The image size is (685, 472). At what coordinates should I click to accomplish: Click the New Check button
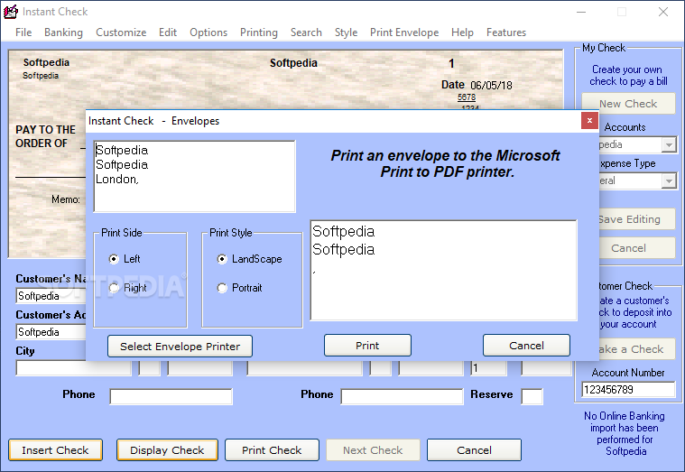click(628, 104)
